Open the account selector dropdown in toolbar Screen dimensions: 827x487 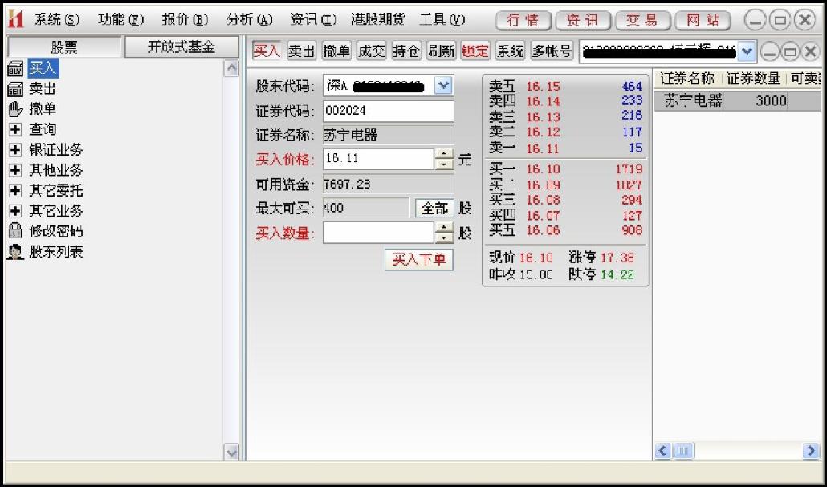point(746,51)
